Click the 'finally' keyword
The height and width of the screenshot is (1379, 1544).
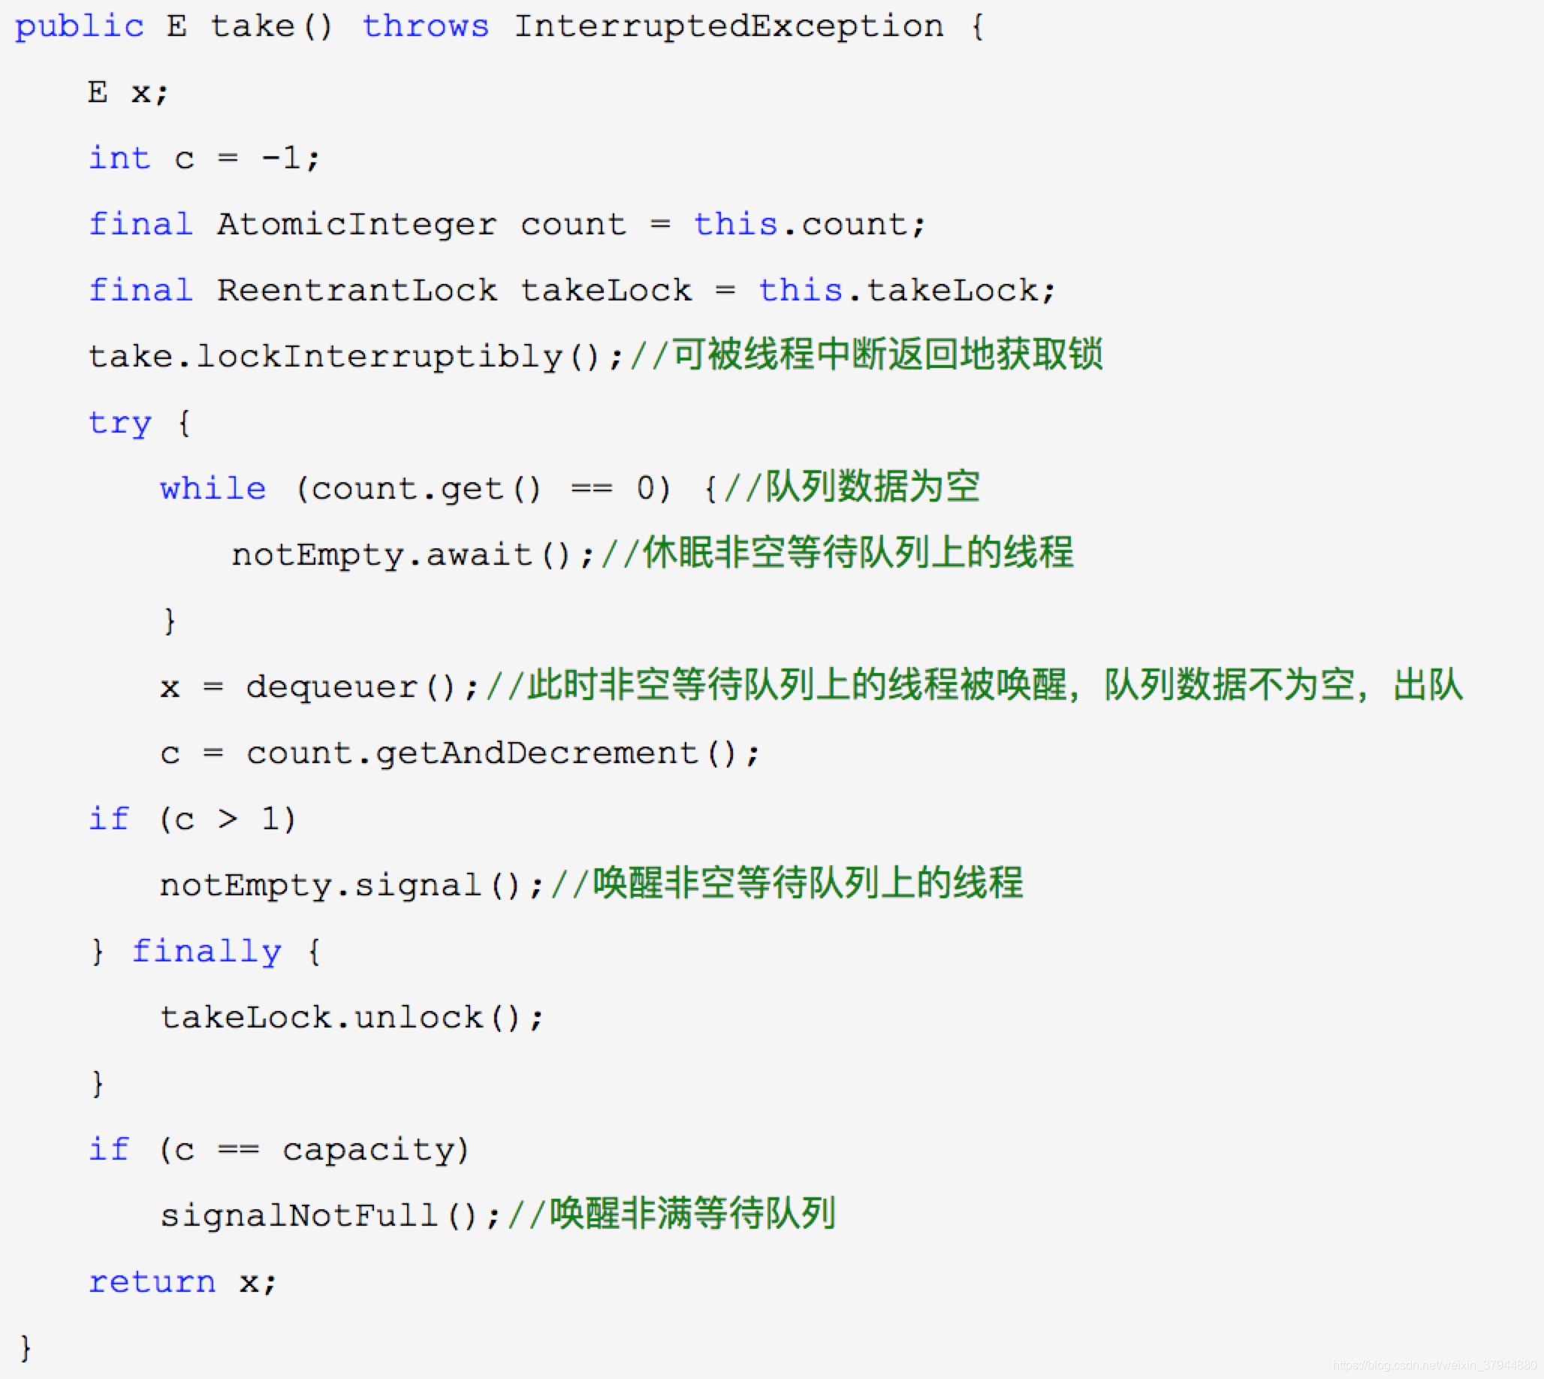(207, 952)
